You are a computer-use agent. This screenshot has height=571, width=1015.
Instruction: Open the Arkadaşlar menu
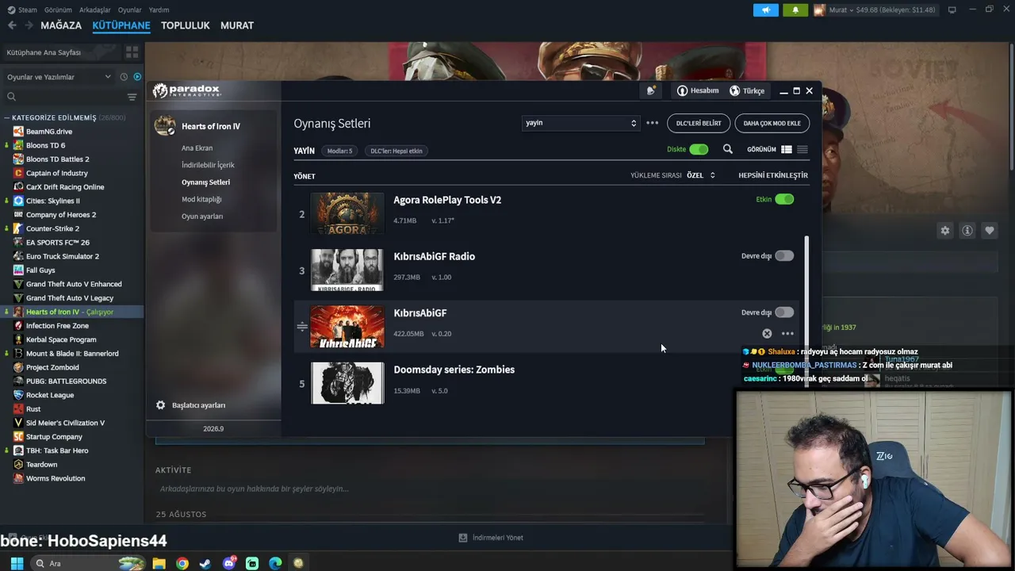[95, 10]
